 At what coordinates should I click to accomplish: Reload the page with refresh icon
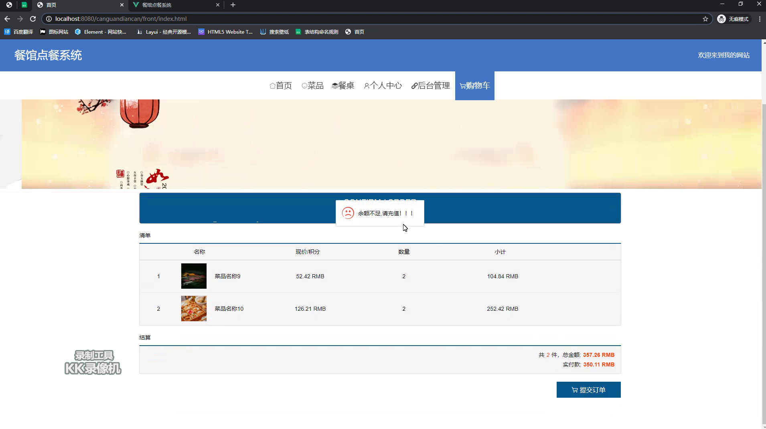click(x=33, y=19)
